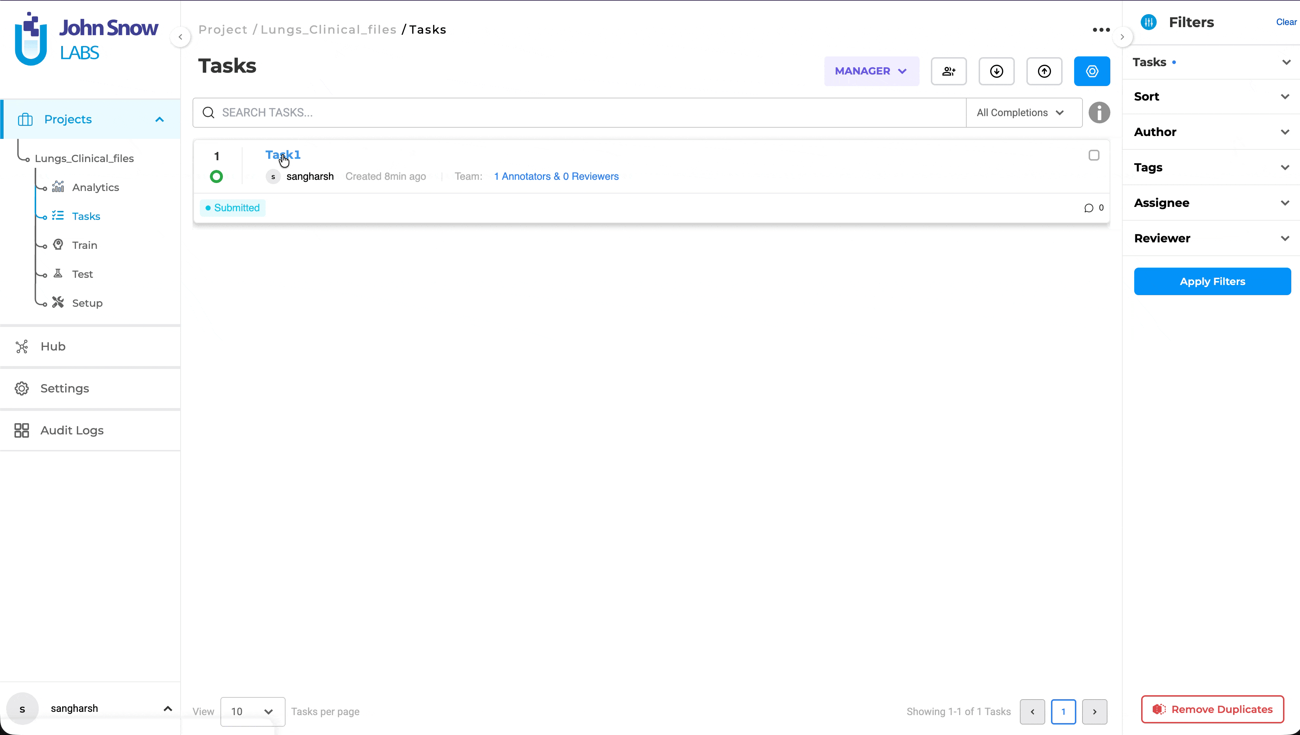The width and height of the screenshot is (1300, 735).
Task: Open the MANAGER role dropdown
Action: (871, 71)
